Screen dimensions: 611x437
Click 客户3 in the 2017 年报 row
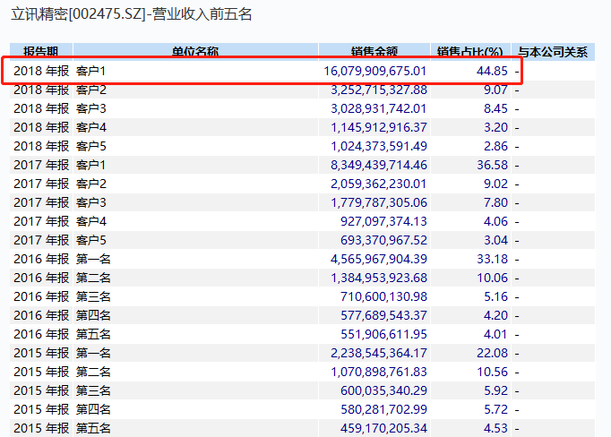point(90,202)
